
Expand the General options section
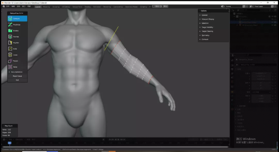click(x=205, y=15)
